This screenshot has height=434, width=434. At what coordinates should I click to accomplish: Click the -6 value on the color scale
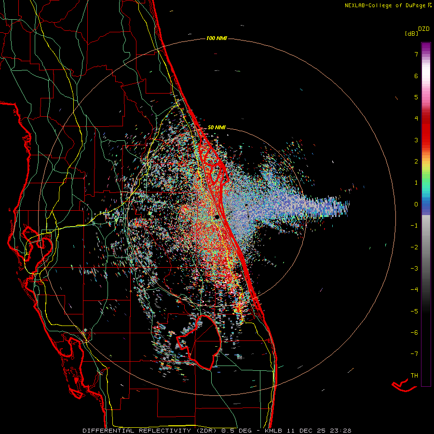click(414, 332)
